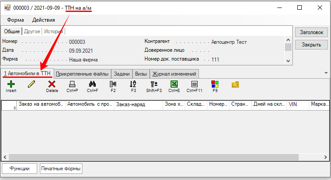Viewport: 331px width, 180px height.
Task: Switch to the Журнал изменений tab
Action: click(175, 74)
